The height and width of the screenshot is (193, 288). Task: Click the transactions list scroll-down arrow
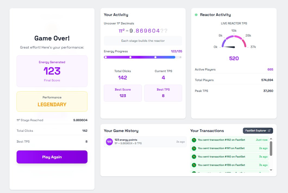point(271,170)
